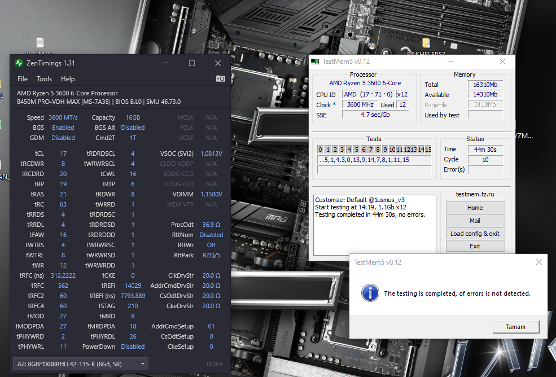Click the Time value 44m 30s
Image resolution: width=556 pixels, height=377 pixels.
tap(485, 150)
